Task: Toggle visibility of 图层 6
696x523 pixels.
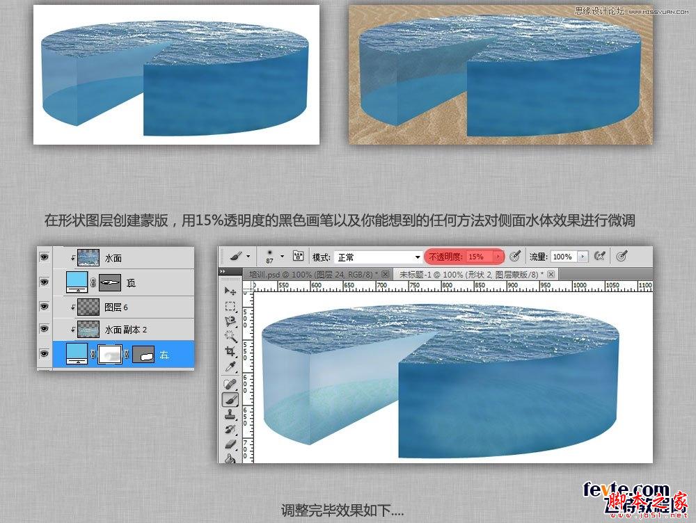Action: tap(44, 305)
